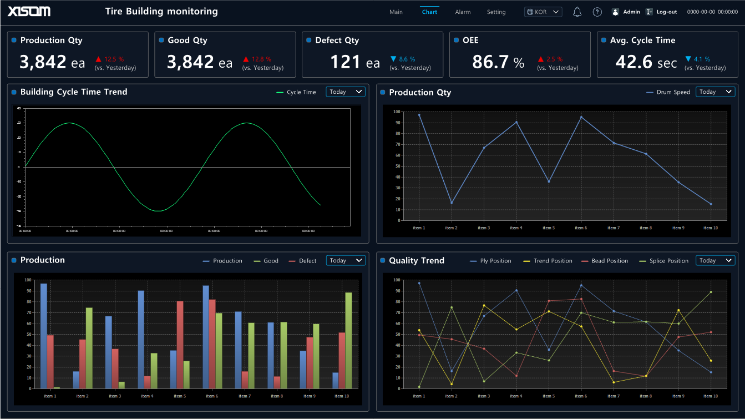
Task: Click the 121 ea defect value
Action: point(356,62)
